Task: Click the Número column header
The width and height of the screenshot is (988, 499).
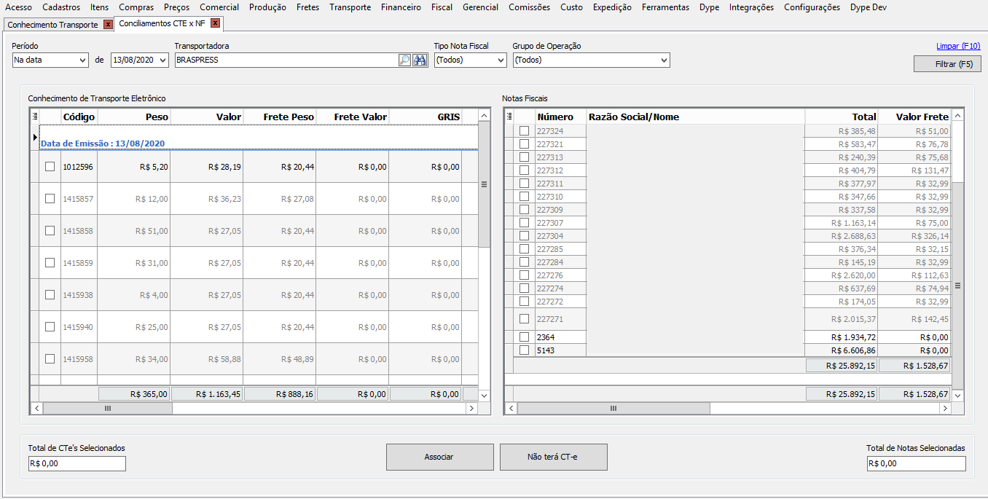Action: click(x=560, y=117)
